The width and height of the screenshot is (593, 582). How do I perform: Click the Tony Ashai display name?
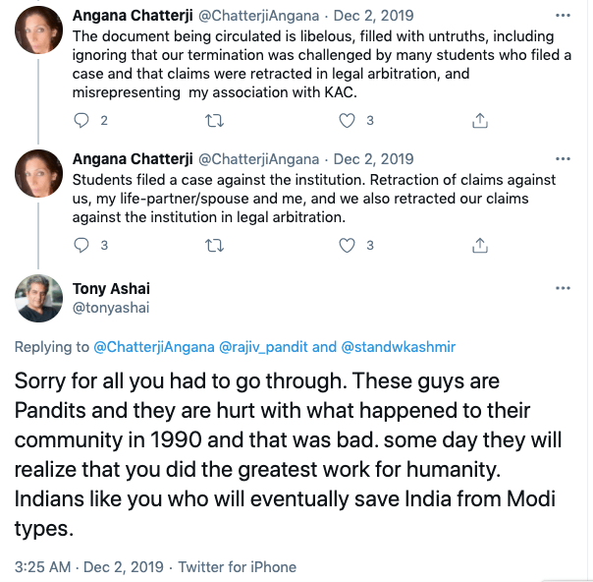click(111, 288)
